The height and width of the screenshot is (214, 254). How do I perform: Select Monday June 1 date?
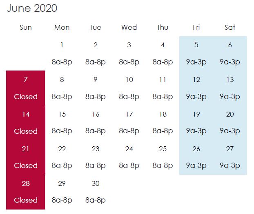pos(62,45)
